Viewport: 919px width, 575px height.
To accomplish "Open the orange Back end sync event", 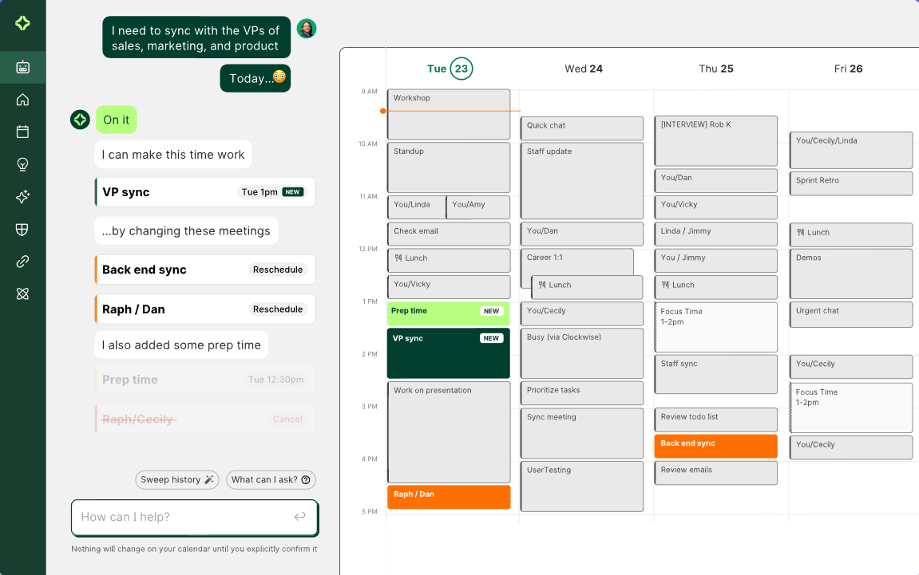I will point(715,446).
